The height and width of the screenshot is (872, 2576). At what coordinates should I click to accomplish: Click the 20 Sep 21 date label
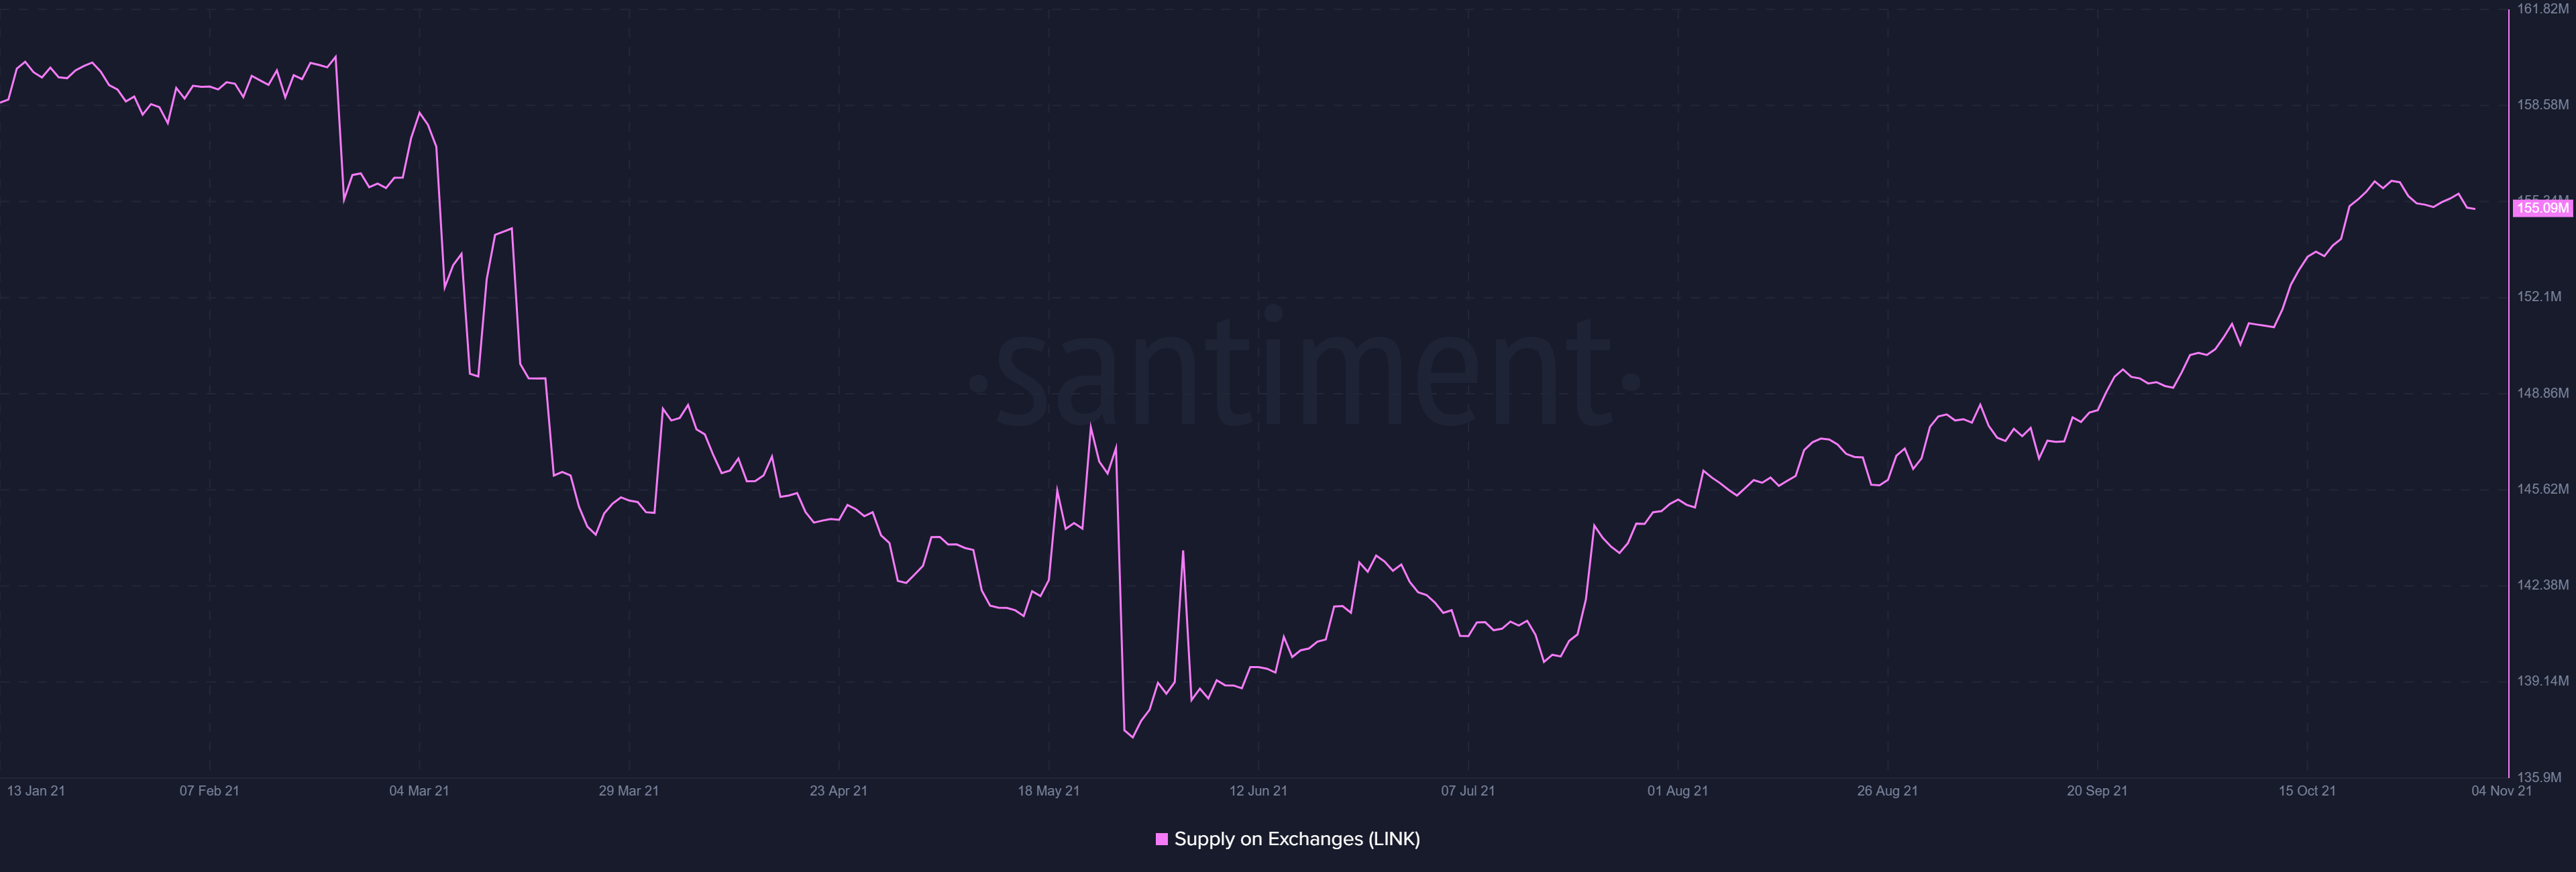point(2097,791)
